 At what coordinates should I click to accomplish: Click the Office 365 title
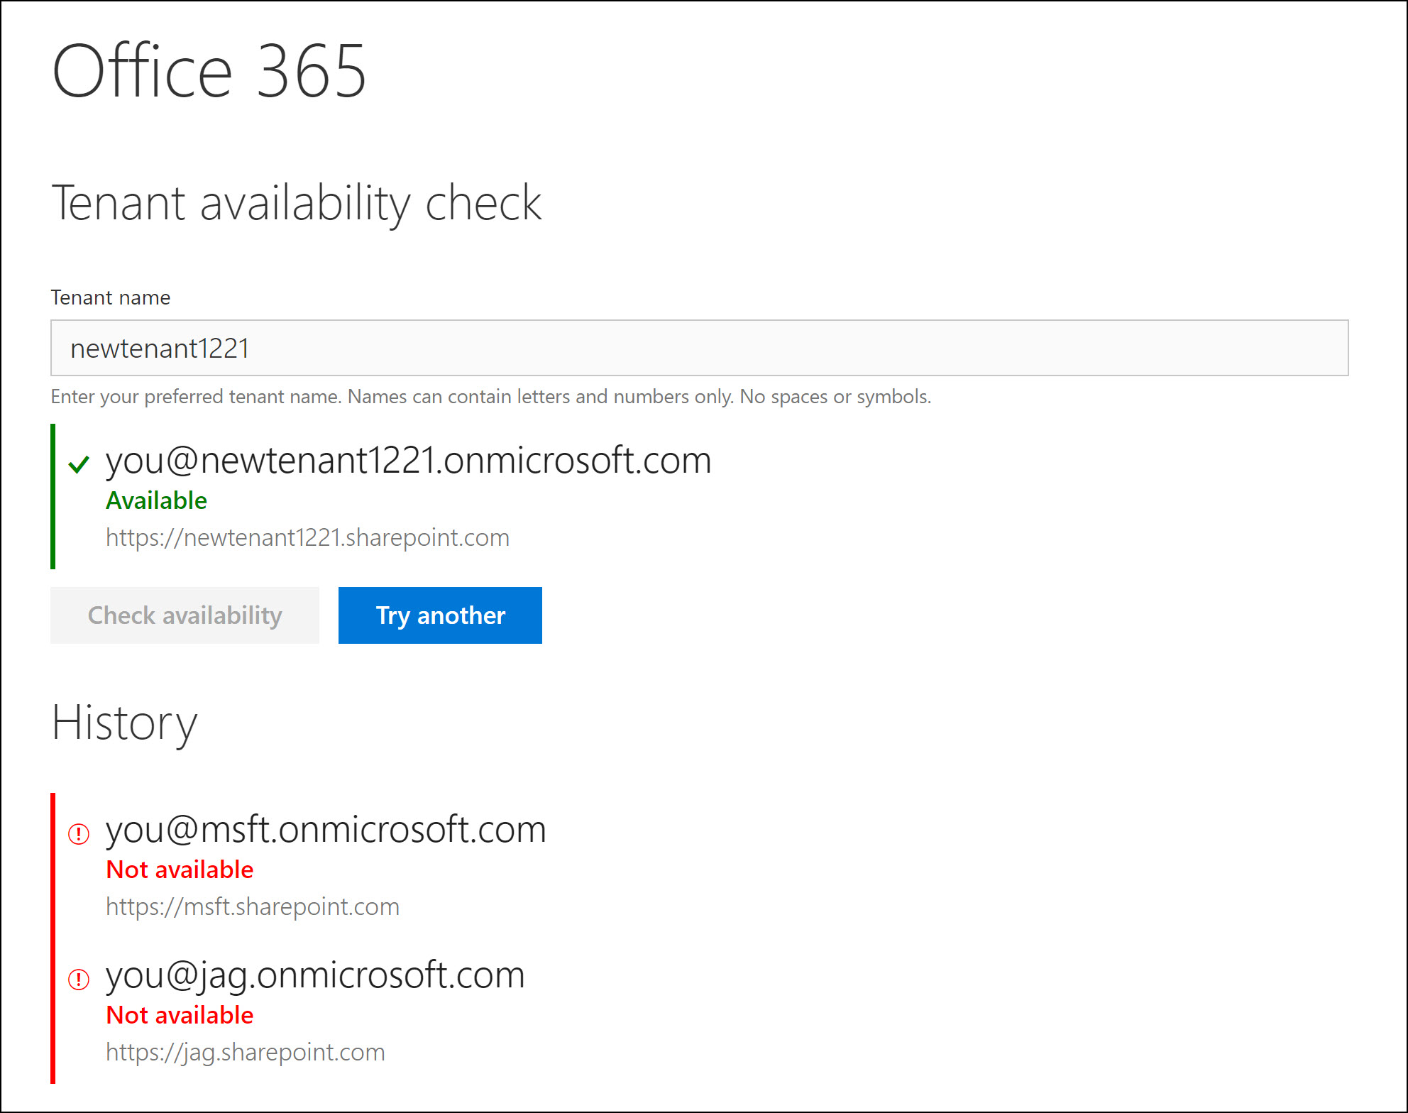(209, 71)
